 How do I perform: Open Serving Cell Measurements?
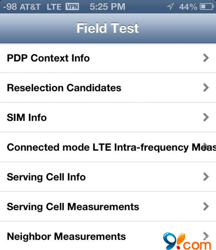73,207
